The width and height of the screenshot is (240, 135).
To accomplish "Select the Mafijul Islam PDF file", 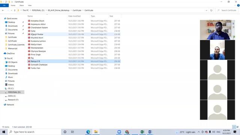I will (x=74, y=44).
